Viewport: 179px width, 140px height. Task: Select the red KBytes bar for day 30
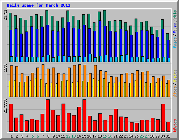coord(163,118)
